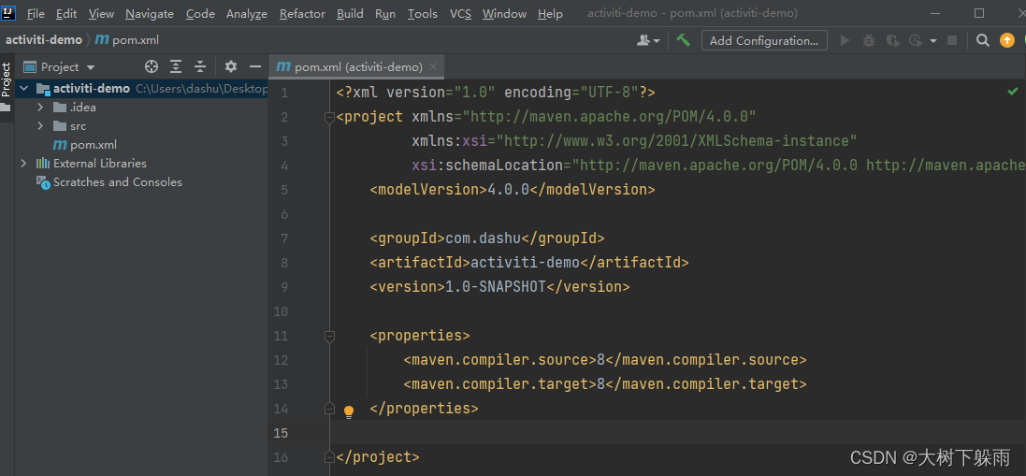Click the orange IDE update icon
This screenshot has height=476, width=1026.
1006,40
